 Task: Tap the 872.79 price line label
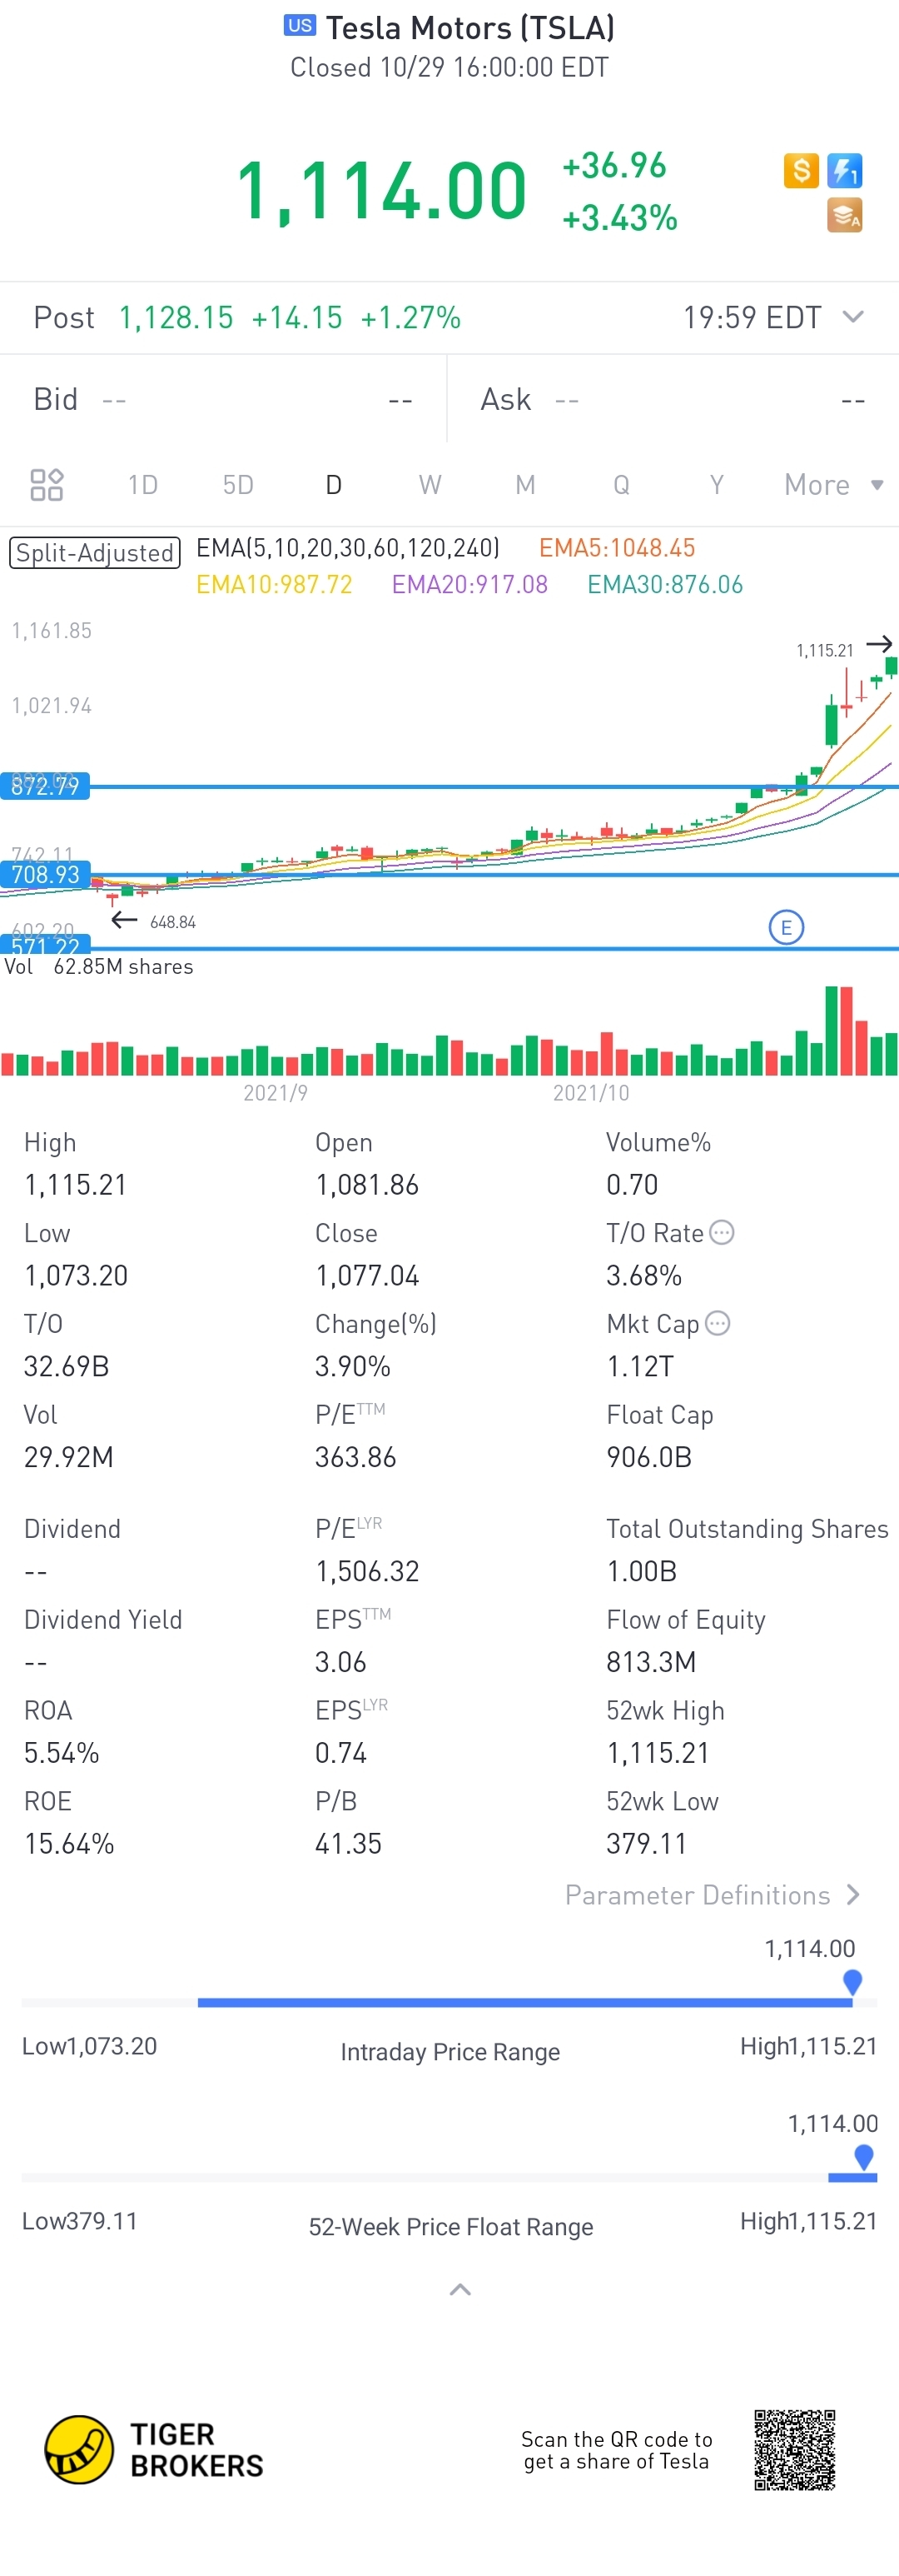click(45, 786)
